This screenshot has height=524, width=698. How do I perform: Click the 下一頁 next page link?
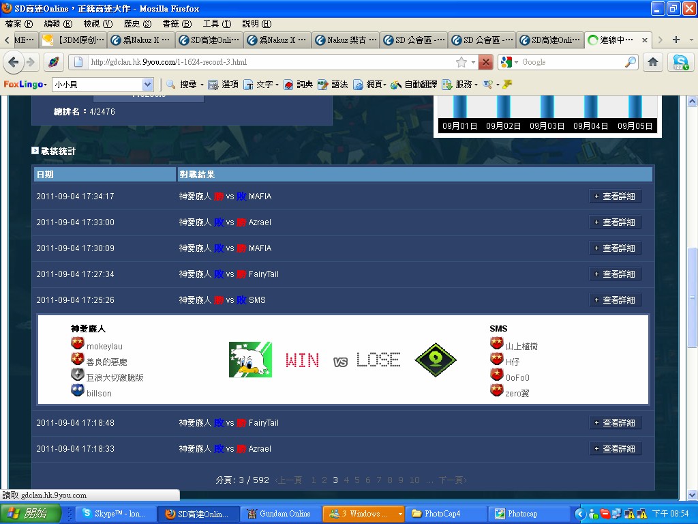click(452, 480)
